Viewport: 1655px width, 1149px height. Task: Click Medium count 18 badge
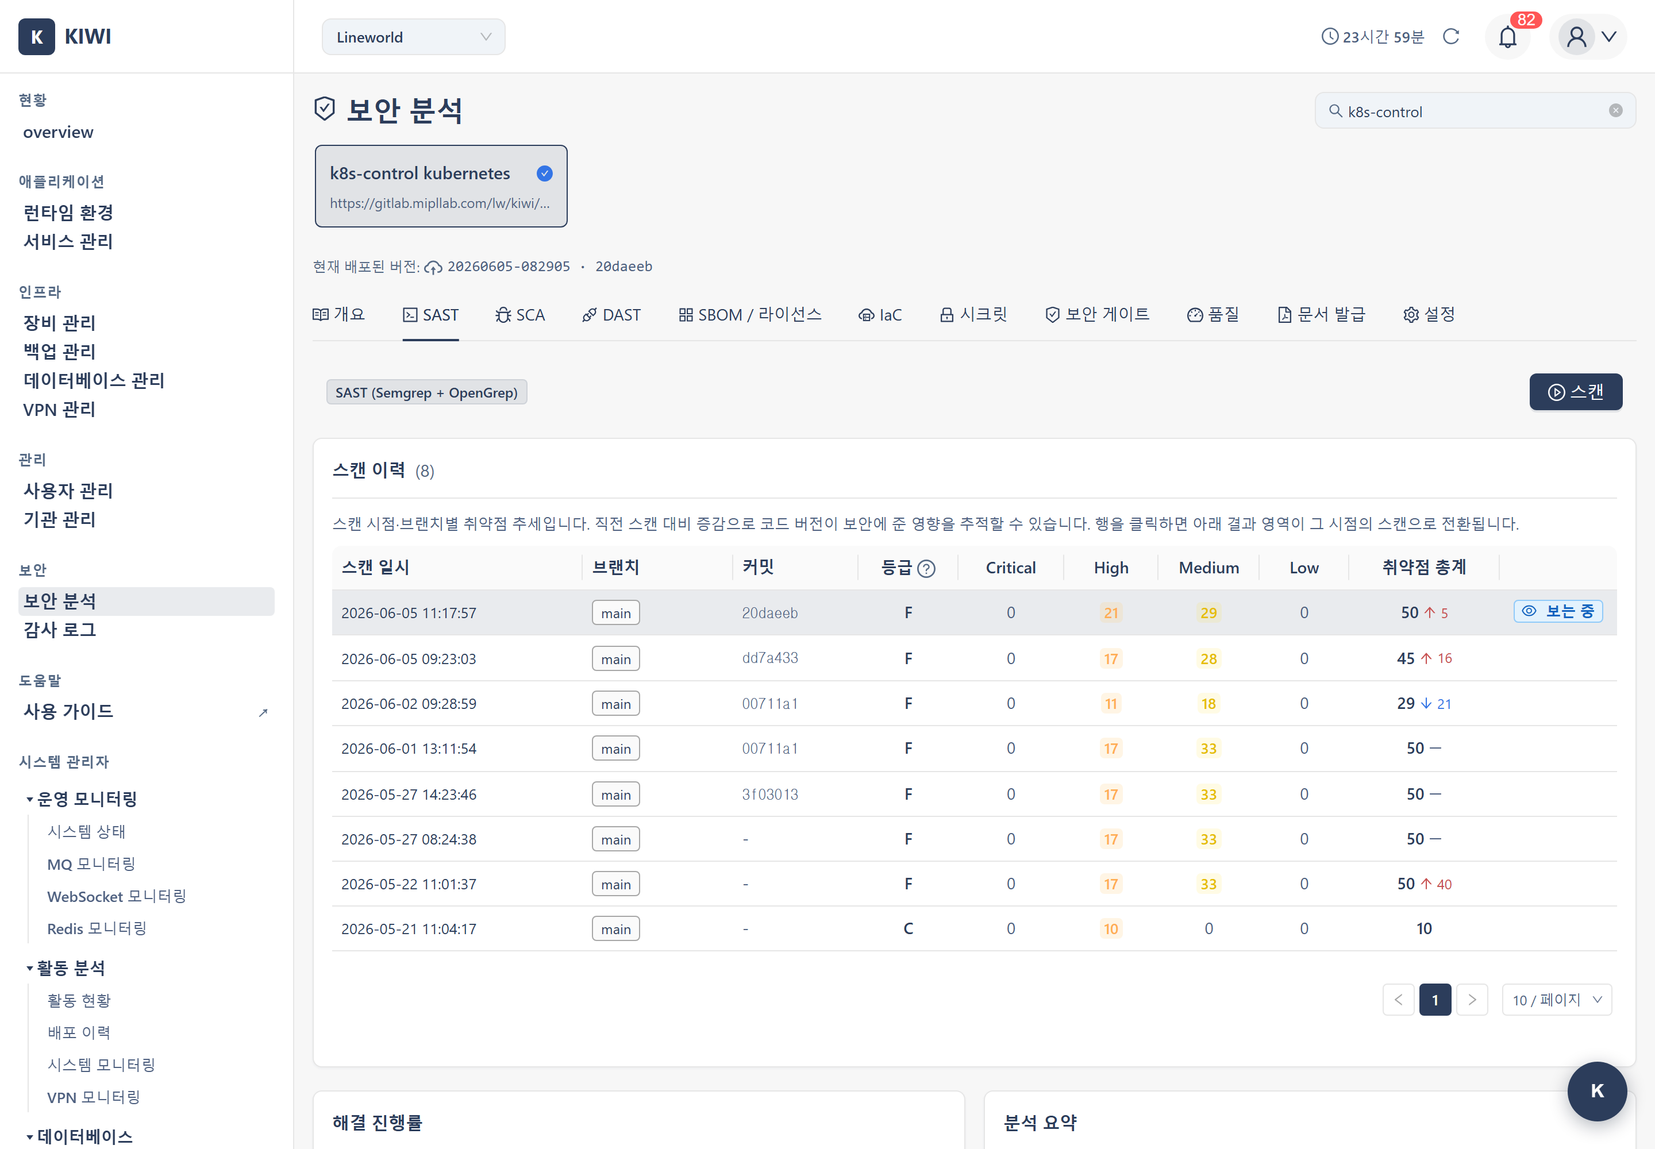click(x=1208, y=703)
